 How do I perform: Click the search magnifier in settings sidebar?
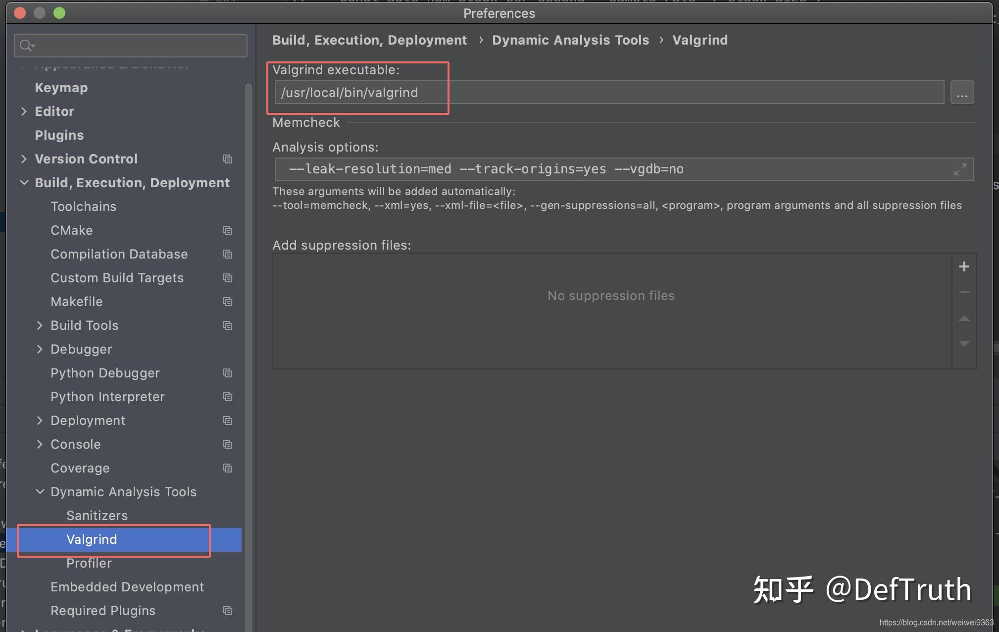(x=27, y=45)
